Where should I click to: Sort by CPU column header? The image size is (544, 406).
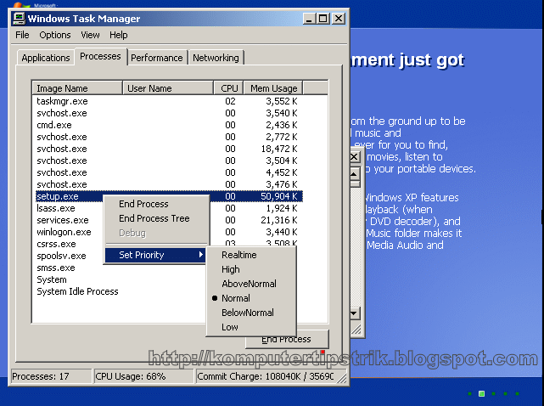click(x=228, y=88)
